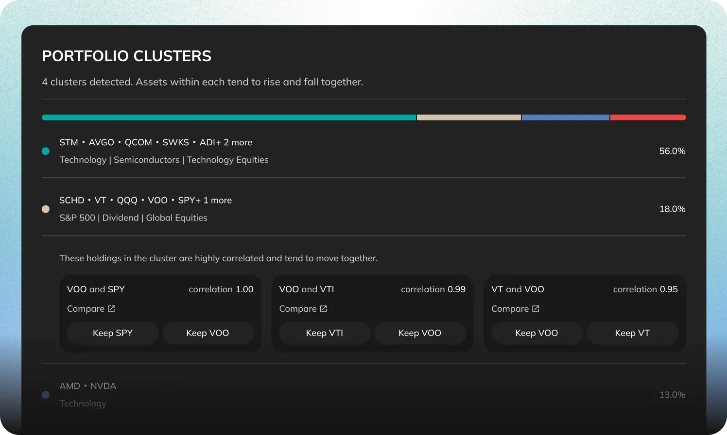Image resolution: width=727 pixels, height=435 pixels.
Task: Open the Compare link for VOO and SPY
Action: tap(91, 309)
